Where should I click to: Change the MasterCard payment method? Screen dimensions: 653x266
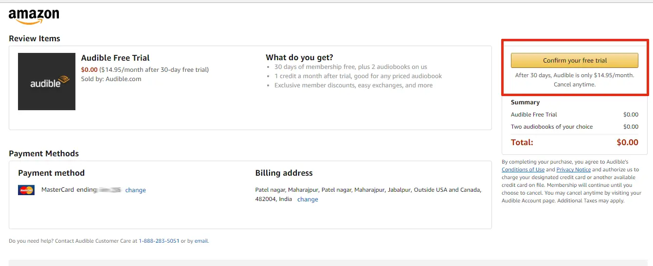click(135, 190)
